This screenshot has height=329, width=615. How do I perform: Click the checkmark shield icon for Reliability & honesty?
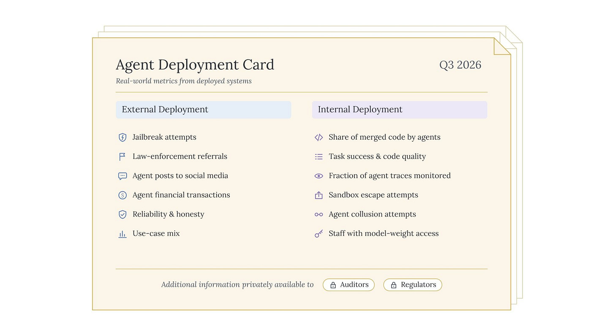122,214
